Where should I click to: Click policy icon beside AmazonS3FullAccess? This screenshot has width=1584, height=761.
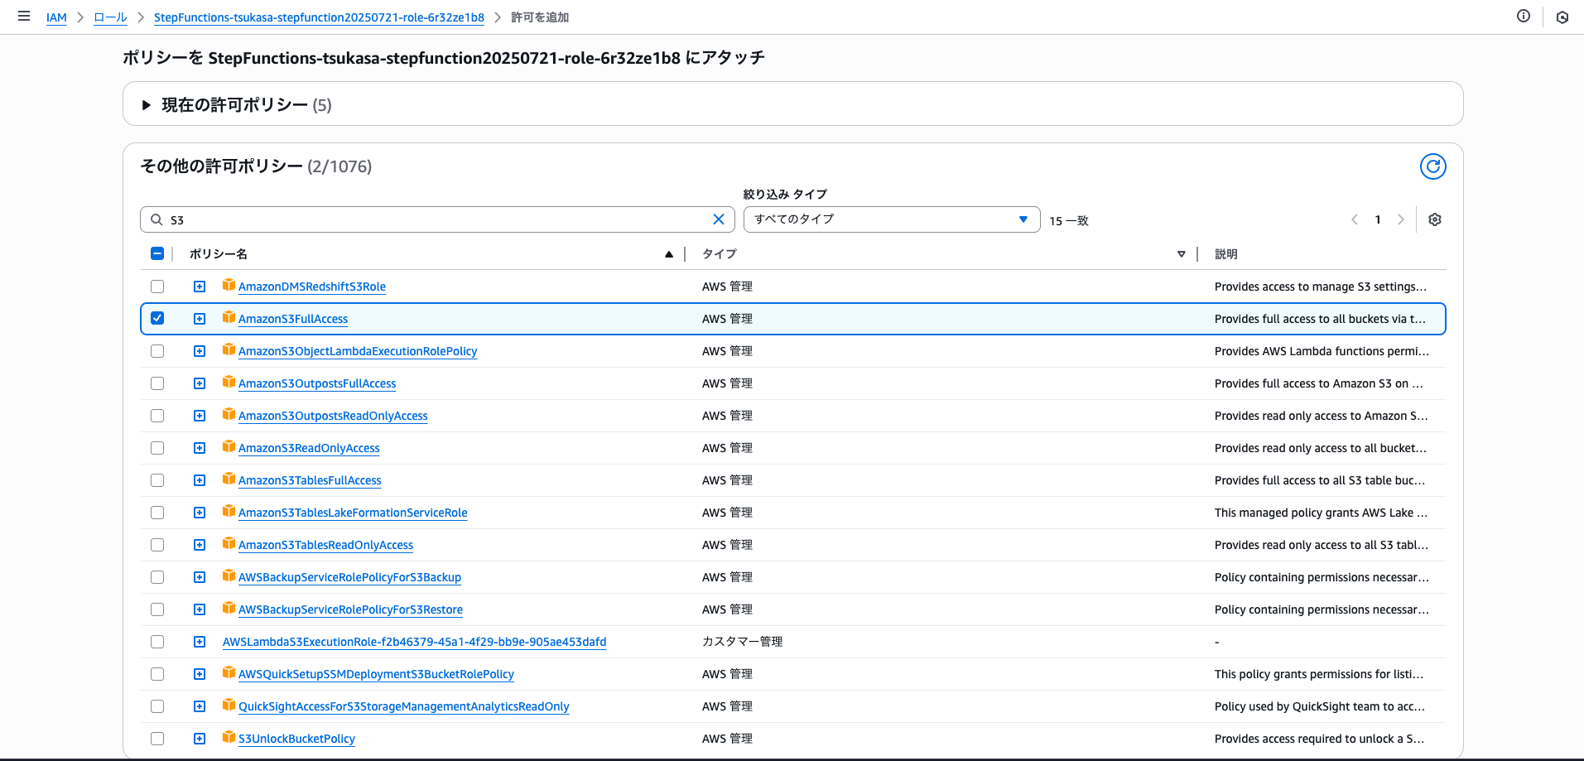229,318
